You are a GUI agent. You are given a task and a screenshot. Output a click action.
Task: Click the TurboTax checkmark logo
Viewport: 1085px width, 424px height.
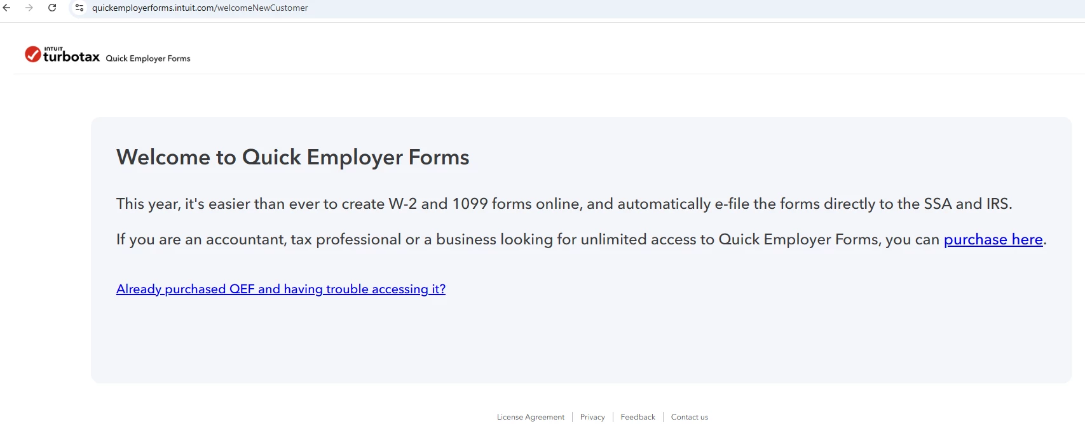click(x=33, y=55)
